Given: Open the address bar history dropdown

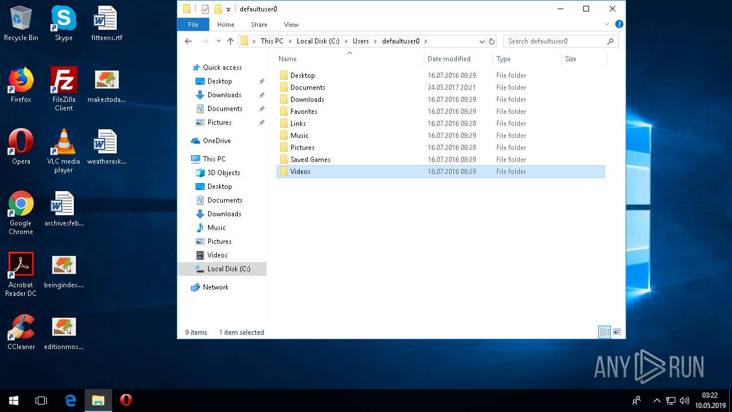Looking at the screenshot, I should (x=482, y=41).
